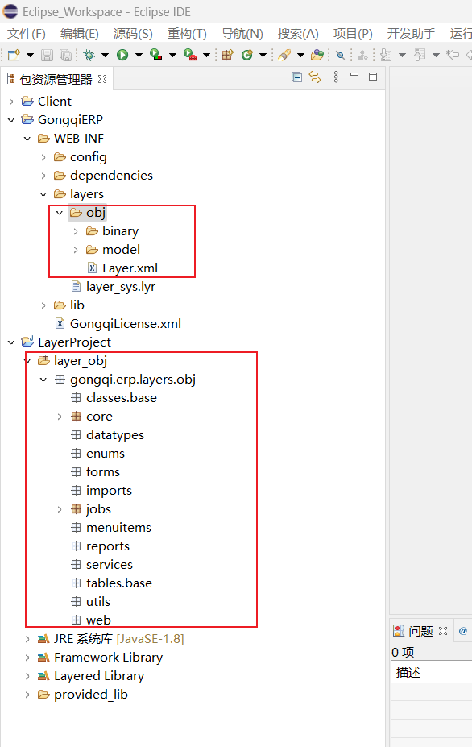
Task: Open the 开发助手 menu
Action: point(412,34)
